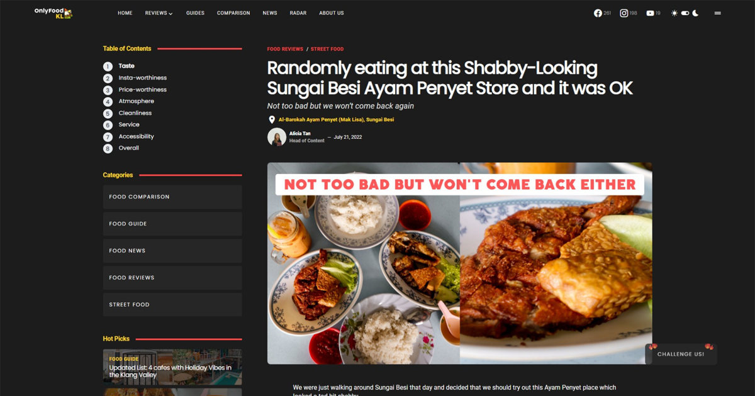The image size is (755, 396).
Task: Open the Holiday Vibes cafes hot pick
Action: 172,367
